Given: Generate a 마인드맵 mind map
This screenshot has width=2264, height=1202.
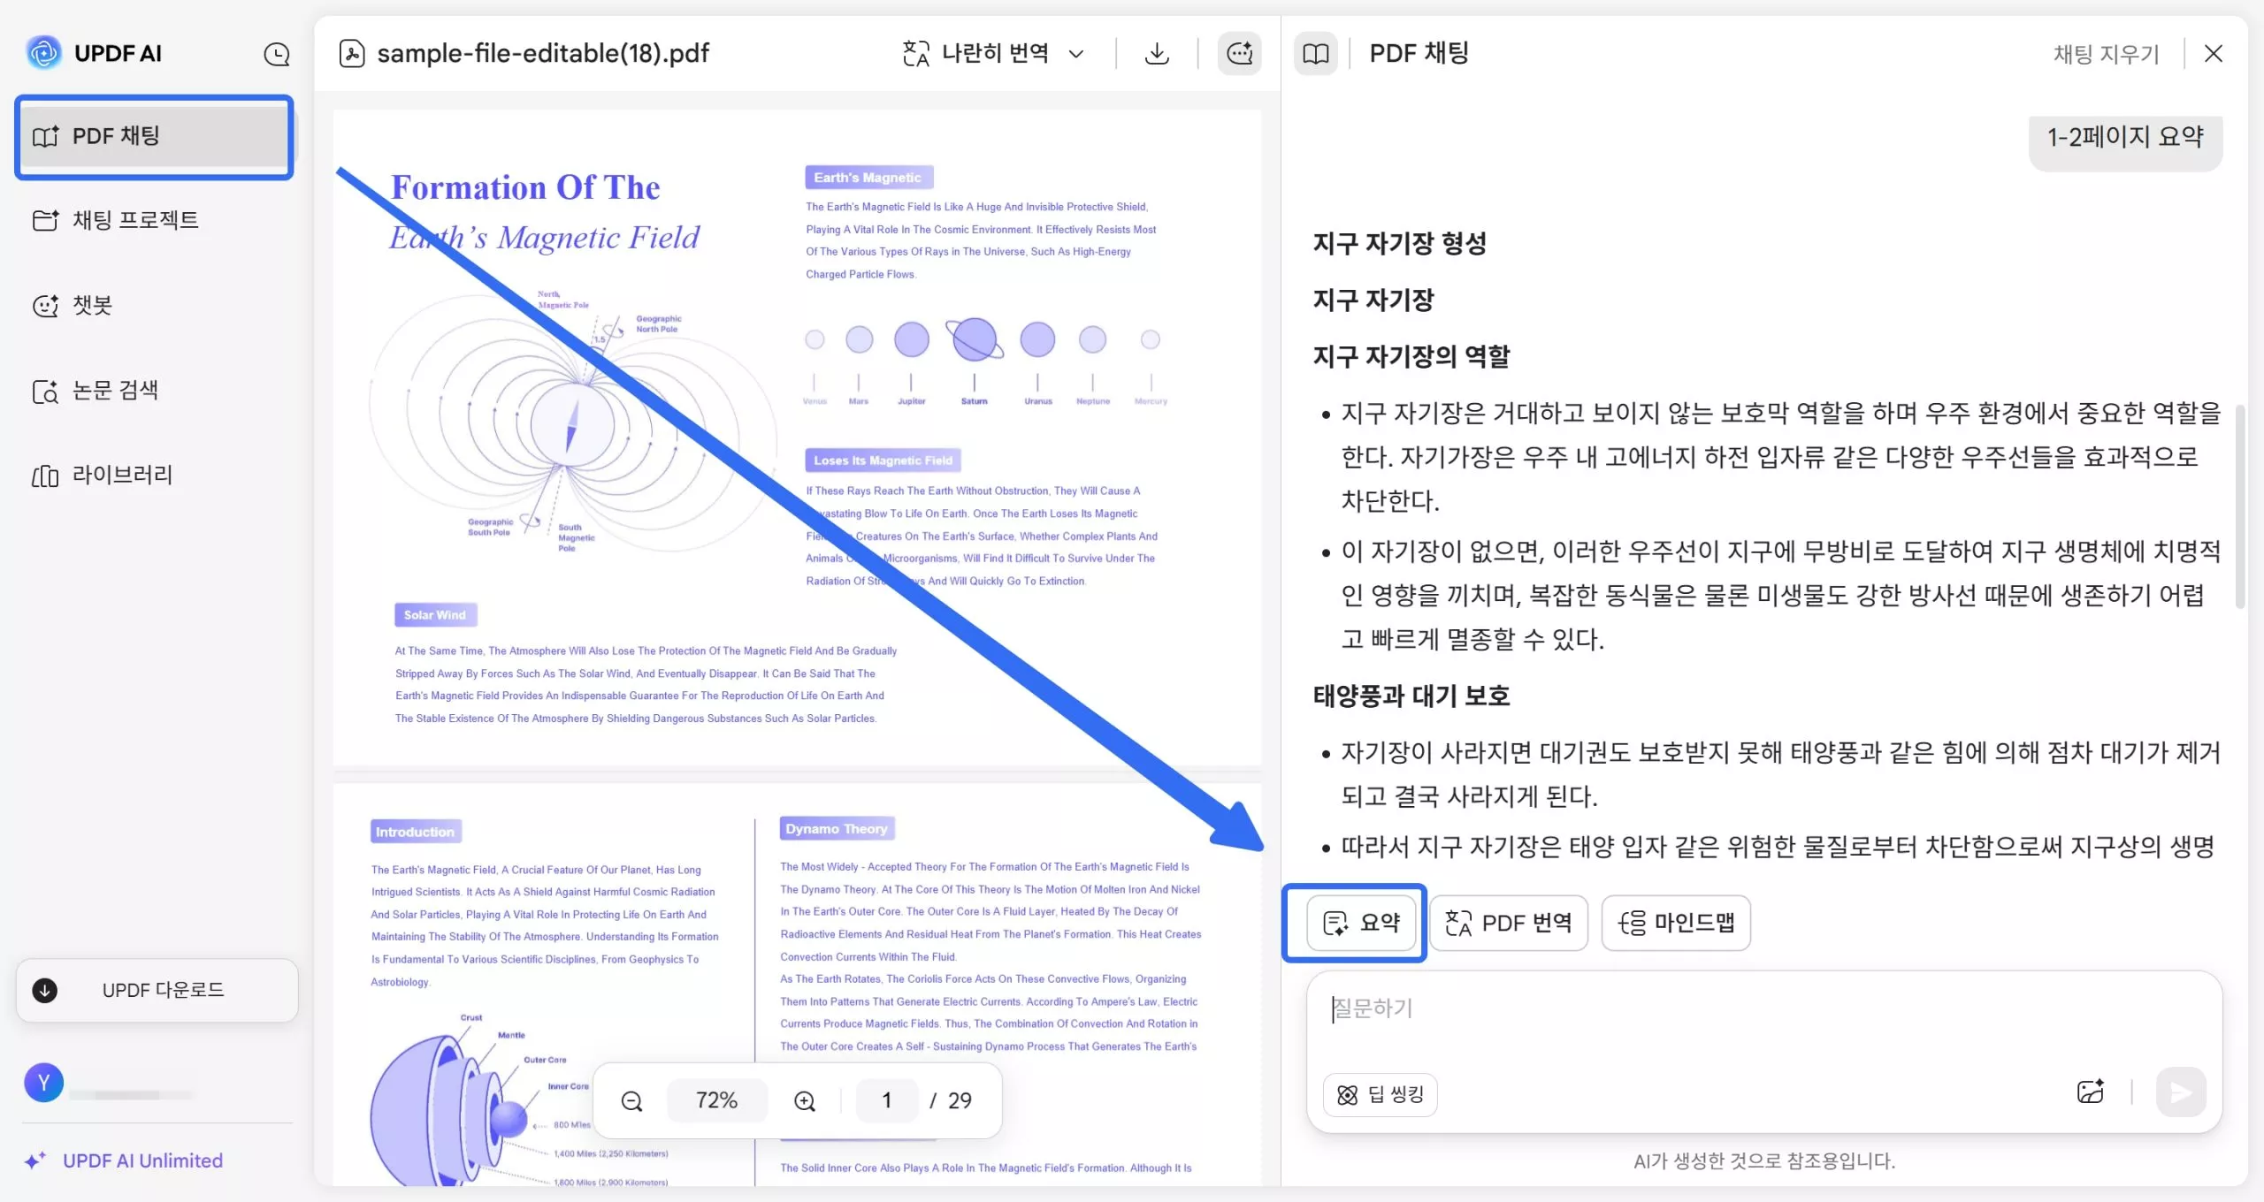Looking at the screenshot, I should coord(1675,923).
